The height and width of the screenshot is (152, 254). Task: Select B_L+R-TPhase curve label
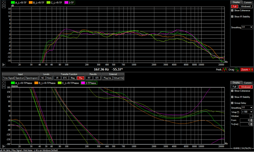click(47, 83)
